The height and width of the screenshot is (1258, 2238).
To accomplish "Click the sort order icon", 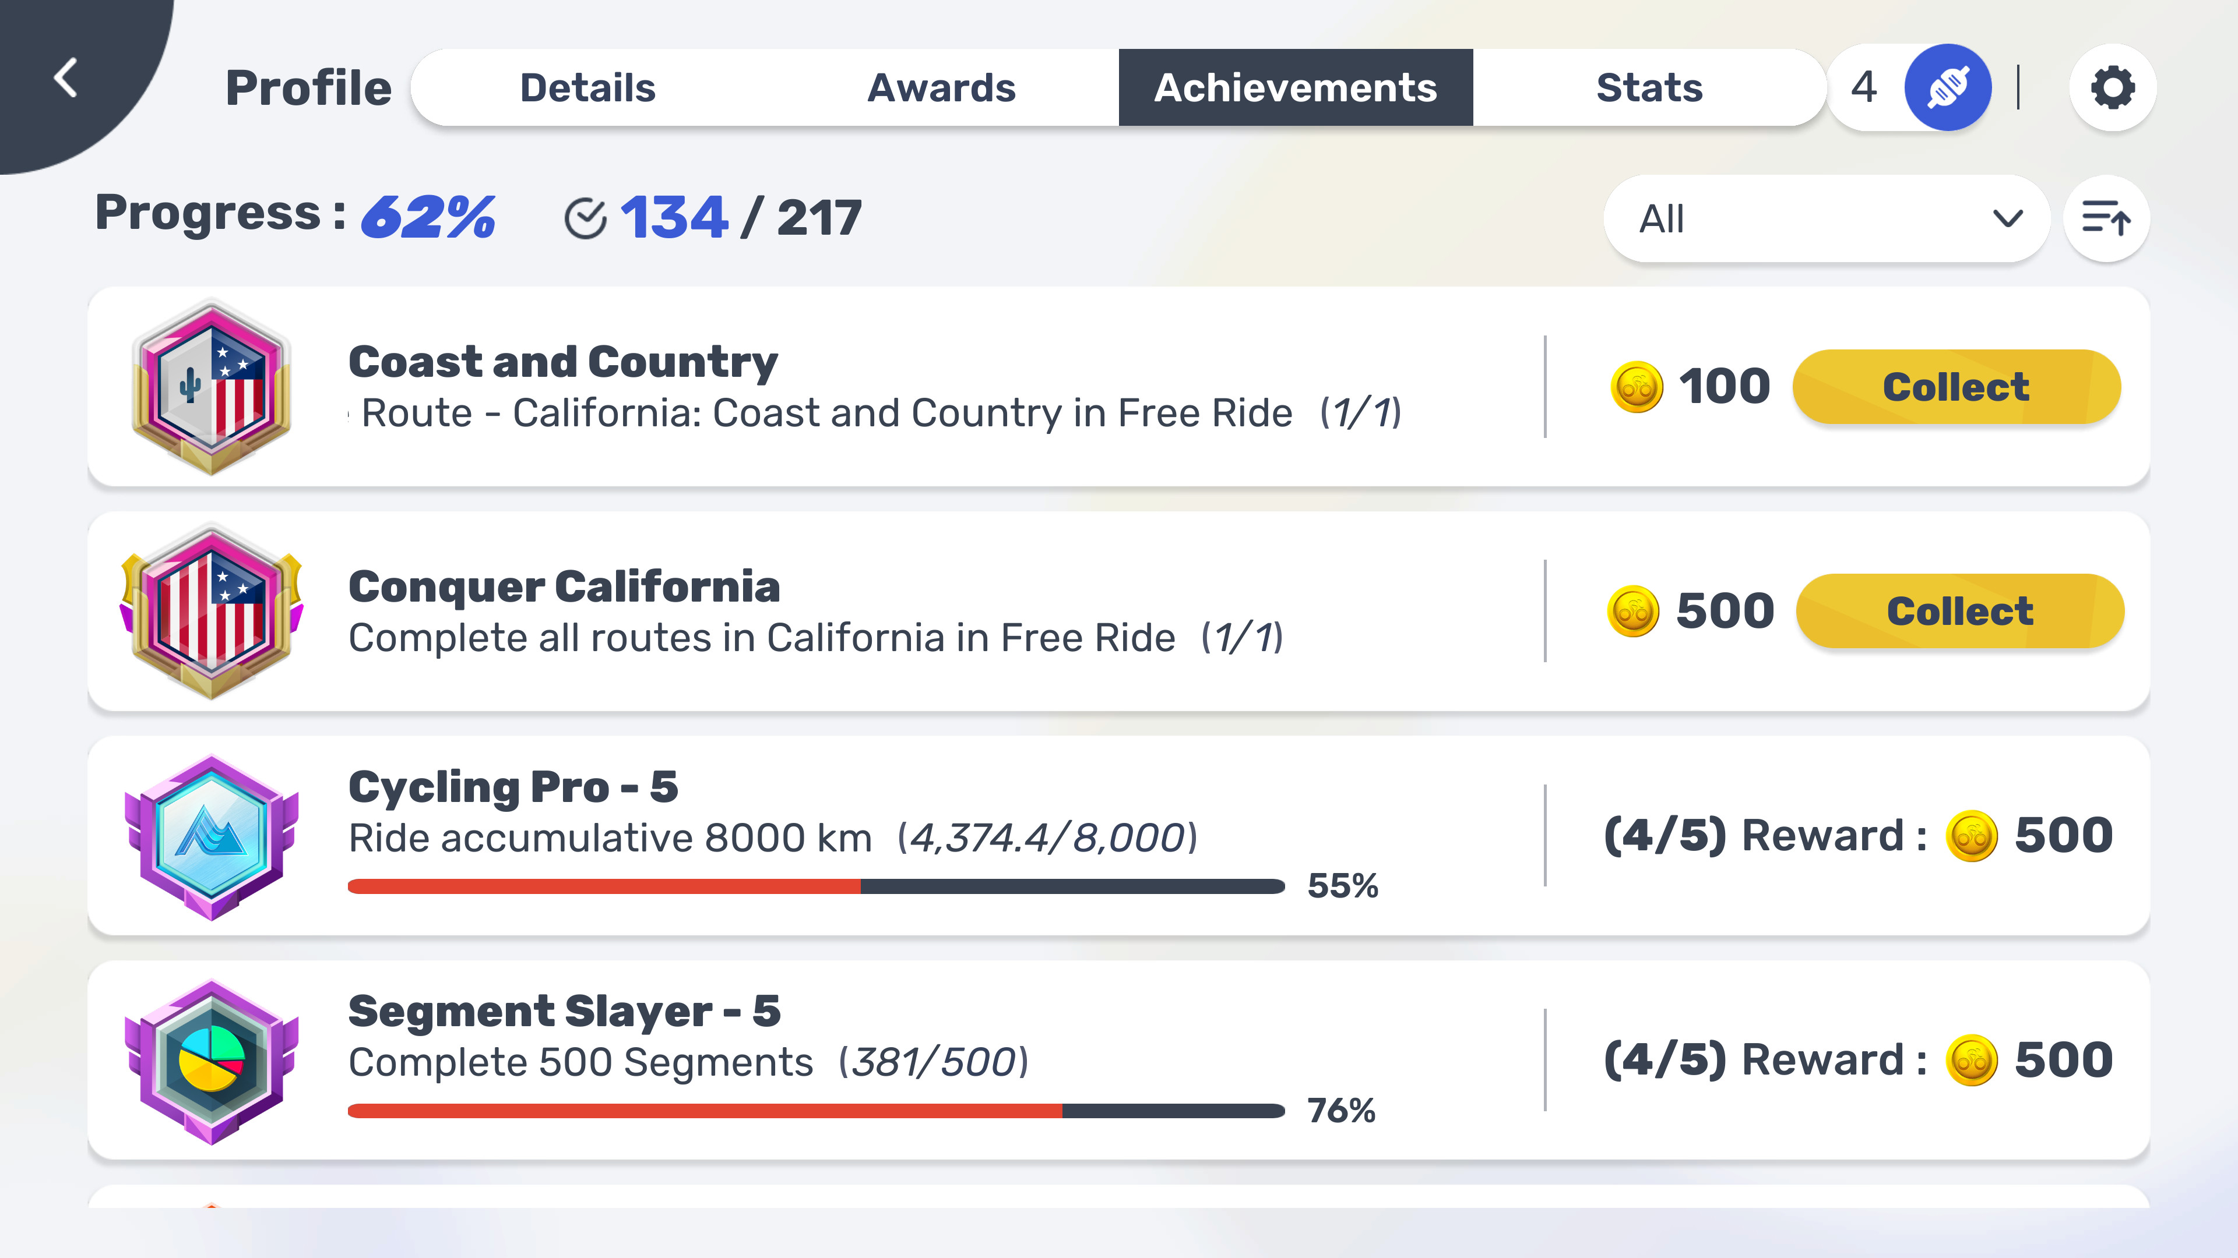I will pos(2105,218).
